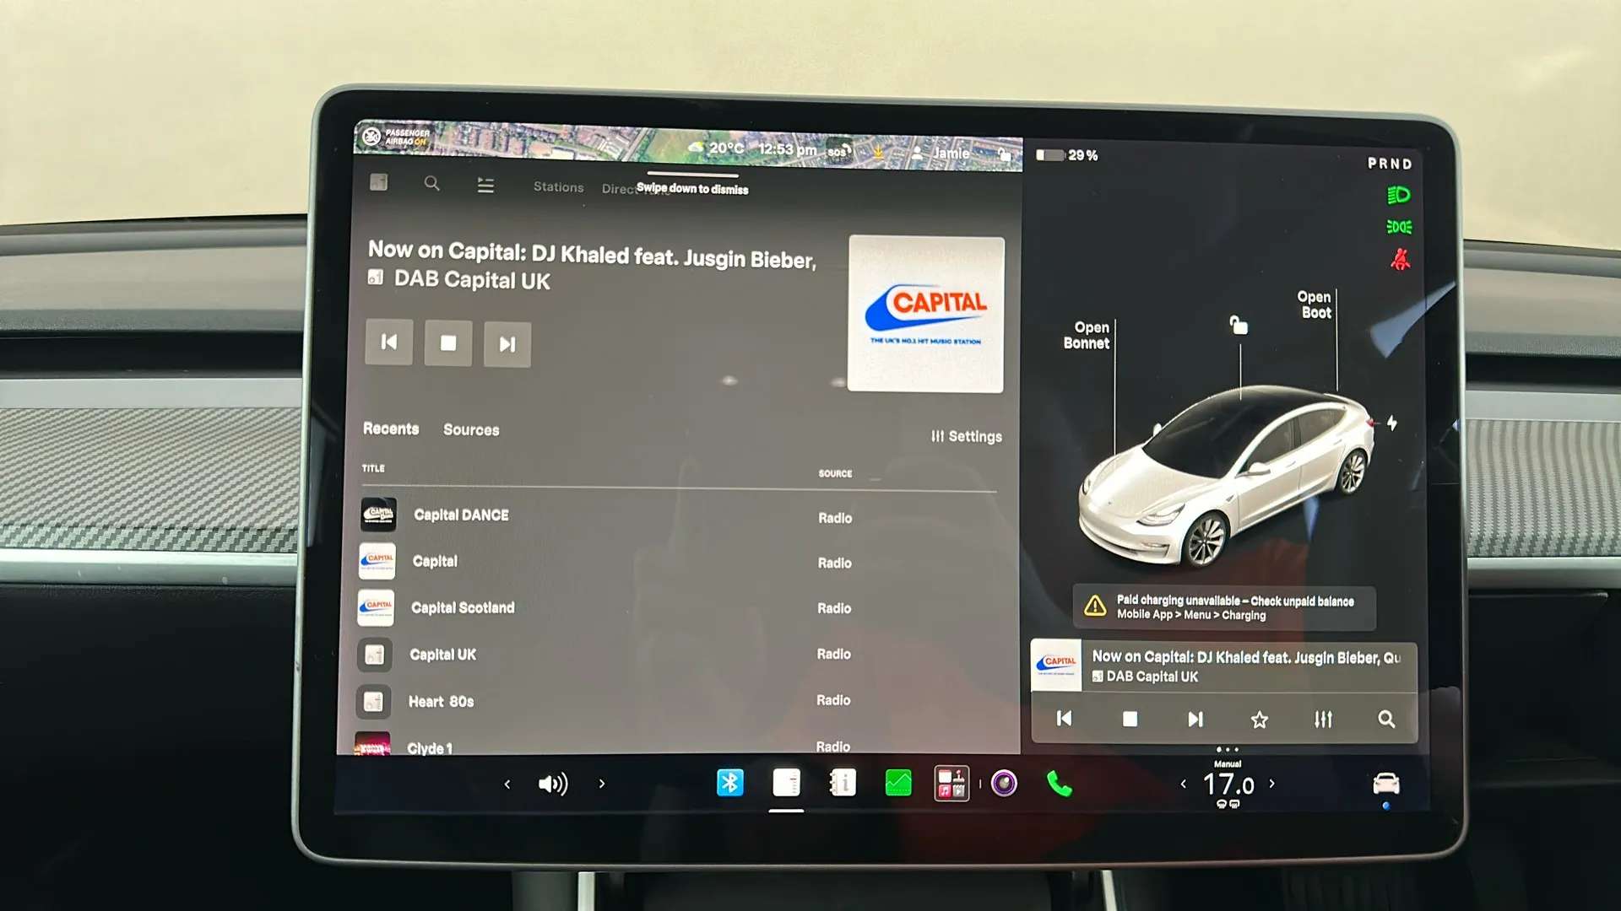Increase volume with right arrow

[x=602, y=784]
